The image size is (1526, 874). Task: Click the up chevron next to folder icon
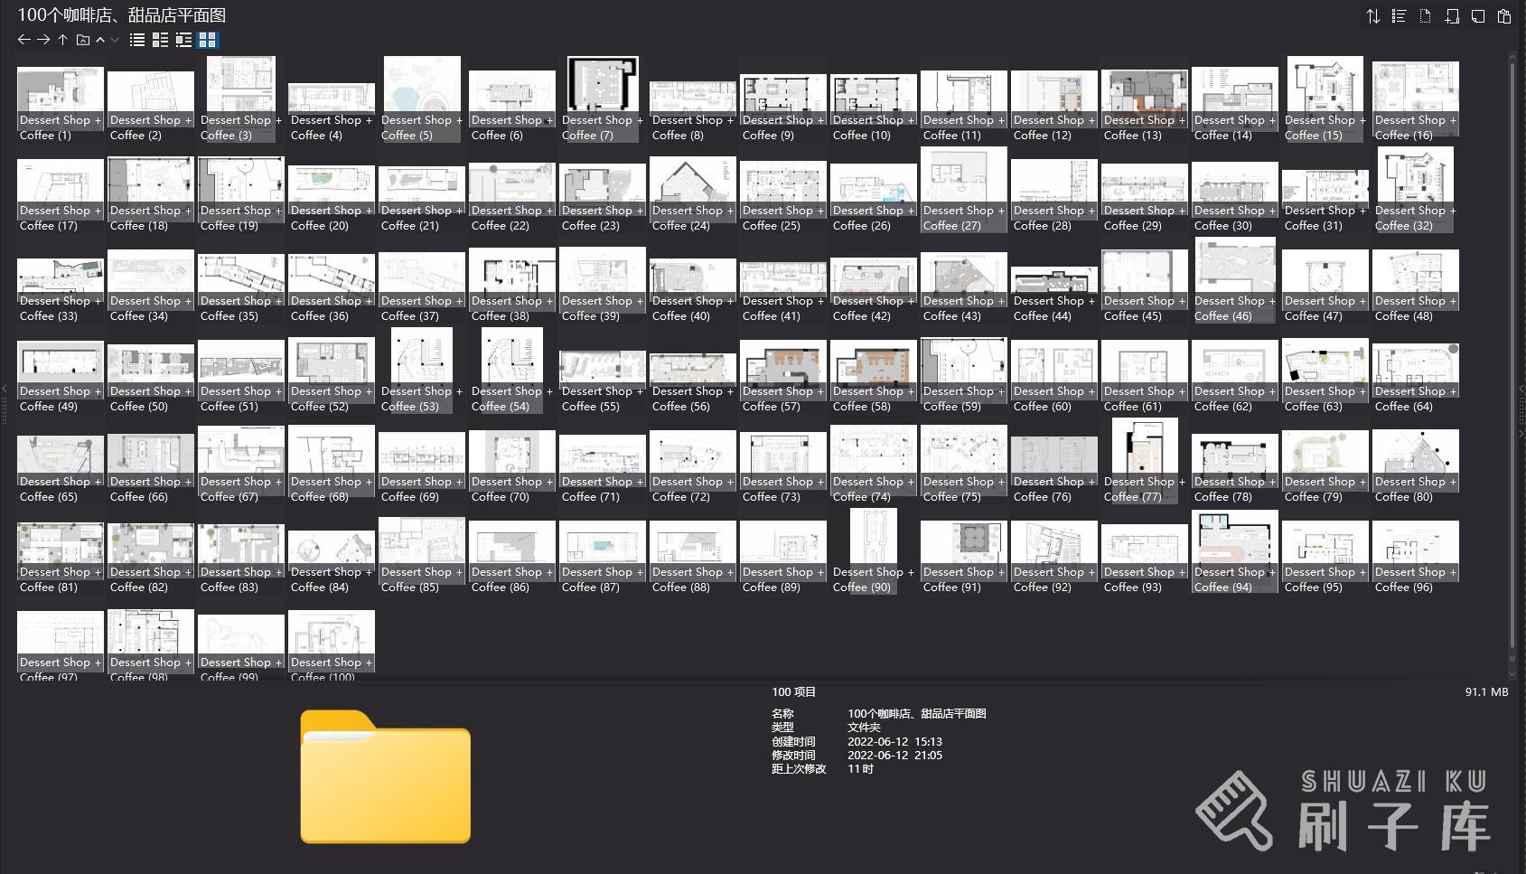click(100, 40)
